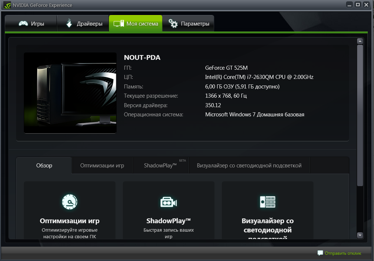Click the scrollbar up arrow
This screenshot has height=261, width=374.
(x=360, y=41)
